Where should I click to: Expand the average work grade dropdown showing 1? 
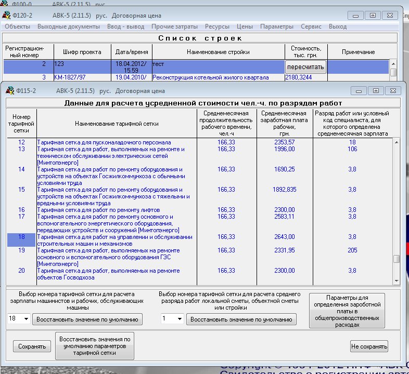(180, 319)
